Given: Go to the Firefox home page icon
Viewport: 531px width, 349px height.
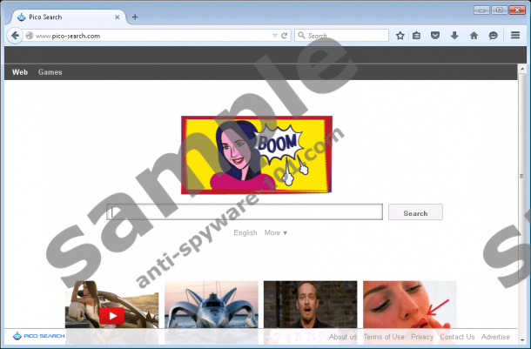Looking at the screenshot, I should [x=474, y=36].
